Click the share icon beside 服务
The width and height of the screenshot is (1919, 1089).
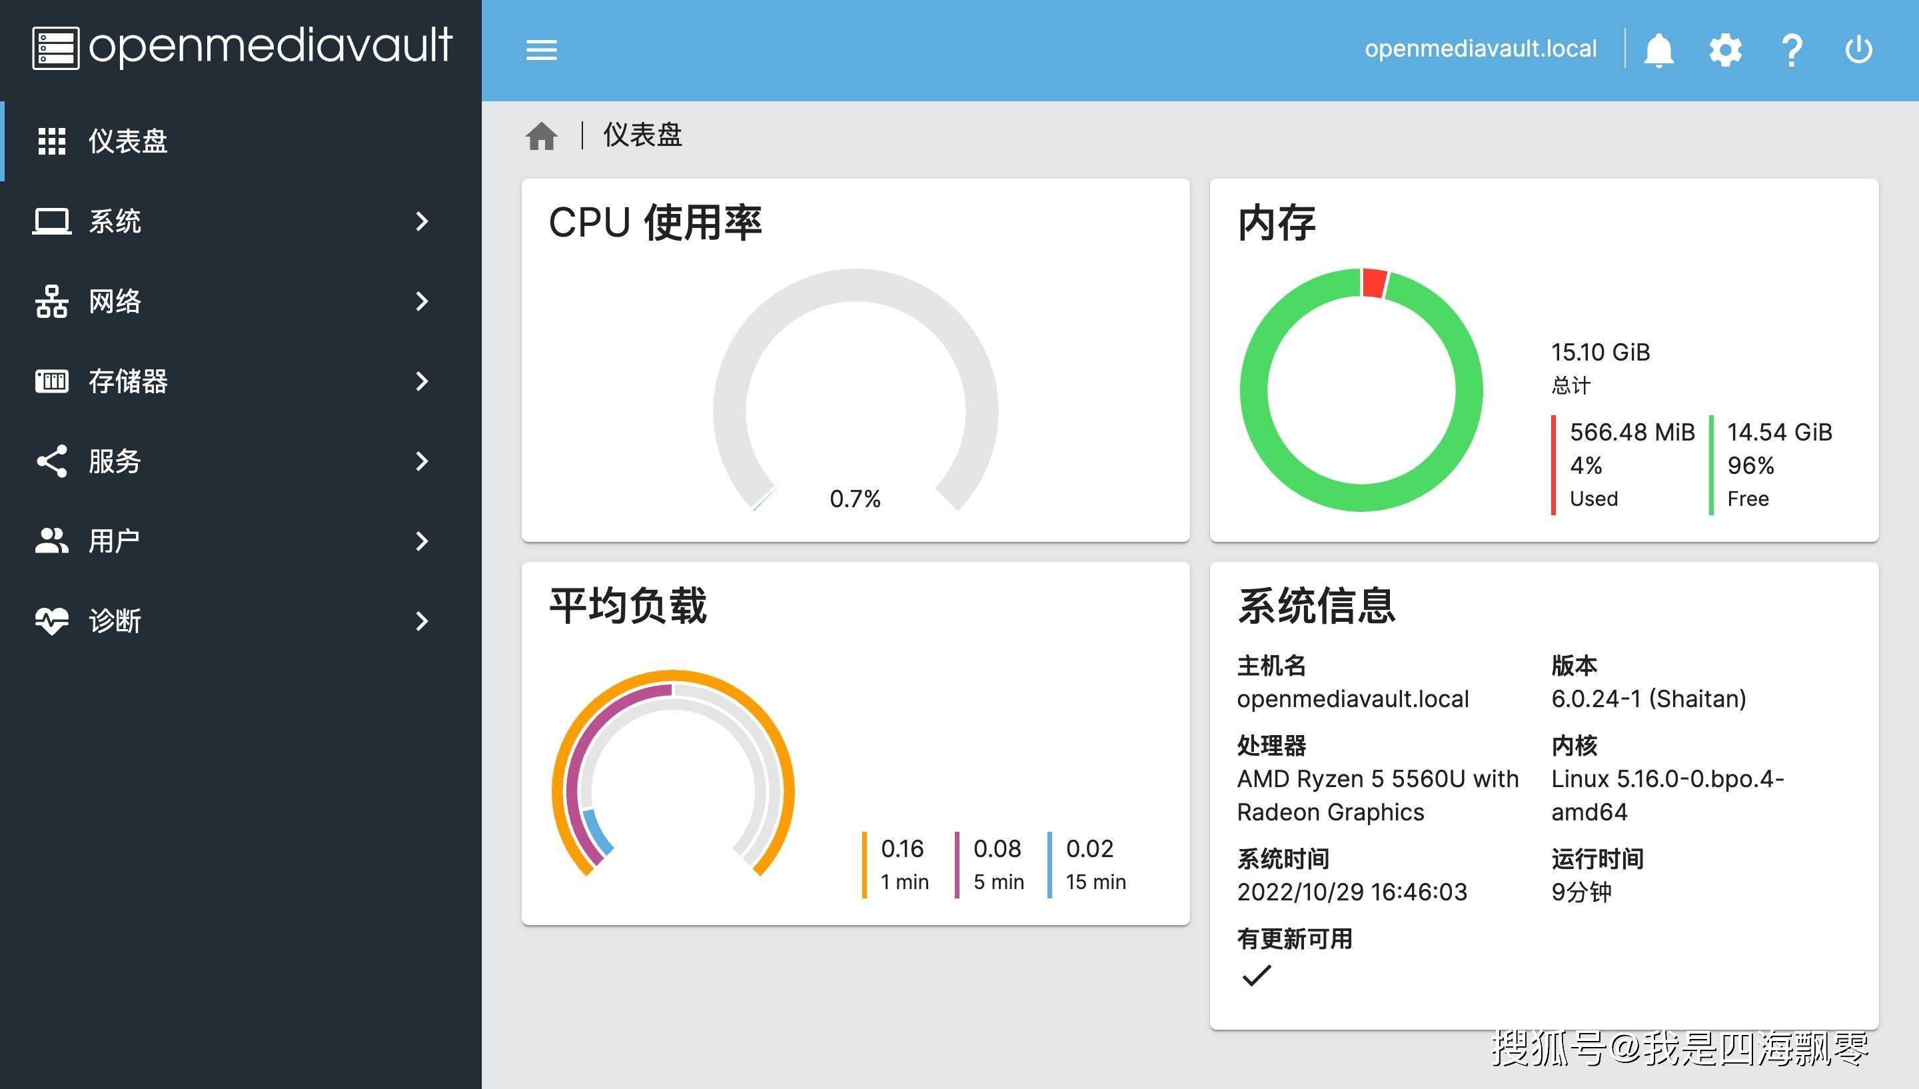[x=51, y=461]
